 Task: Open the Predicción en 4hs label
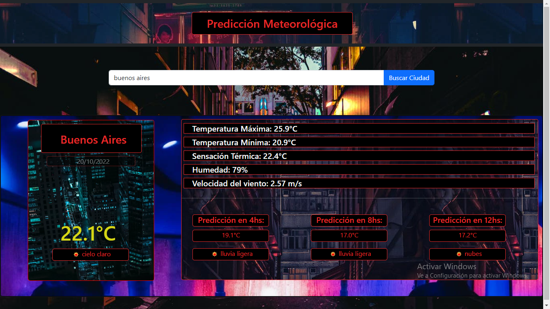coord(230,220)
